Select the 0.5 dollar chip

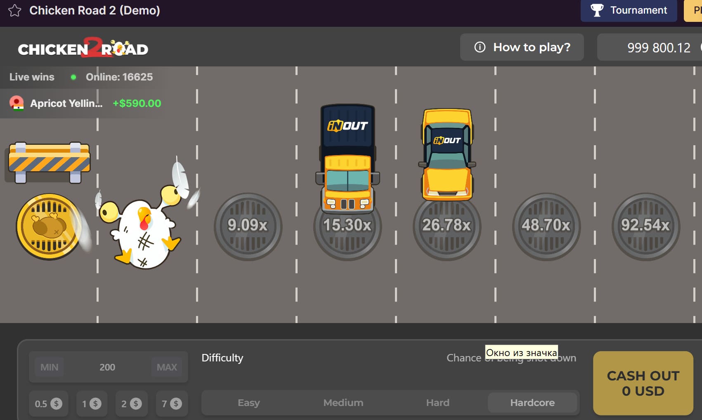click(48, 404)
